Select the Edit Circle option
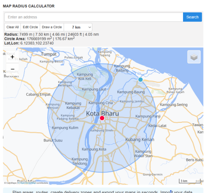 point(30,27)
